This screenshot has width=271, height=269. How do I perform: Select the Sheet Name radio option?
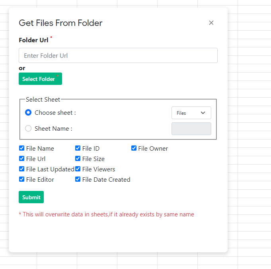coord(28,129)
